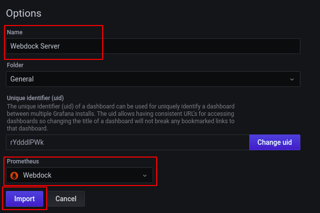Click the Unique identifier (uid) label
This screenshot has height=213, width=320.
coord(35,98)
